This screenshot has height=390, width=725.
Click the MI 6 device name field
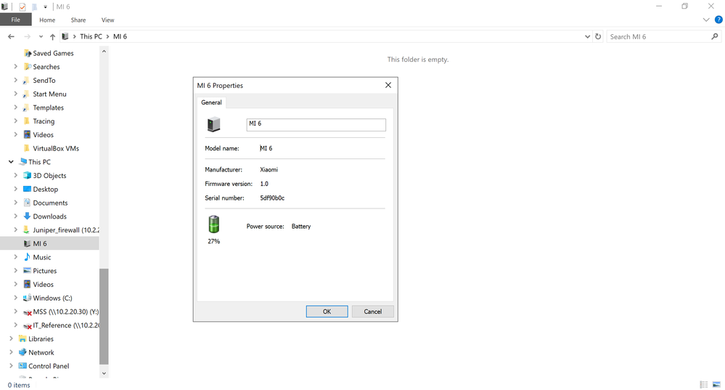tap(316, 125)
